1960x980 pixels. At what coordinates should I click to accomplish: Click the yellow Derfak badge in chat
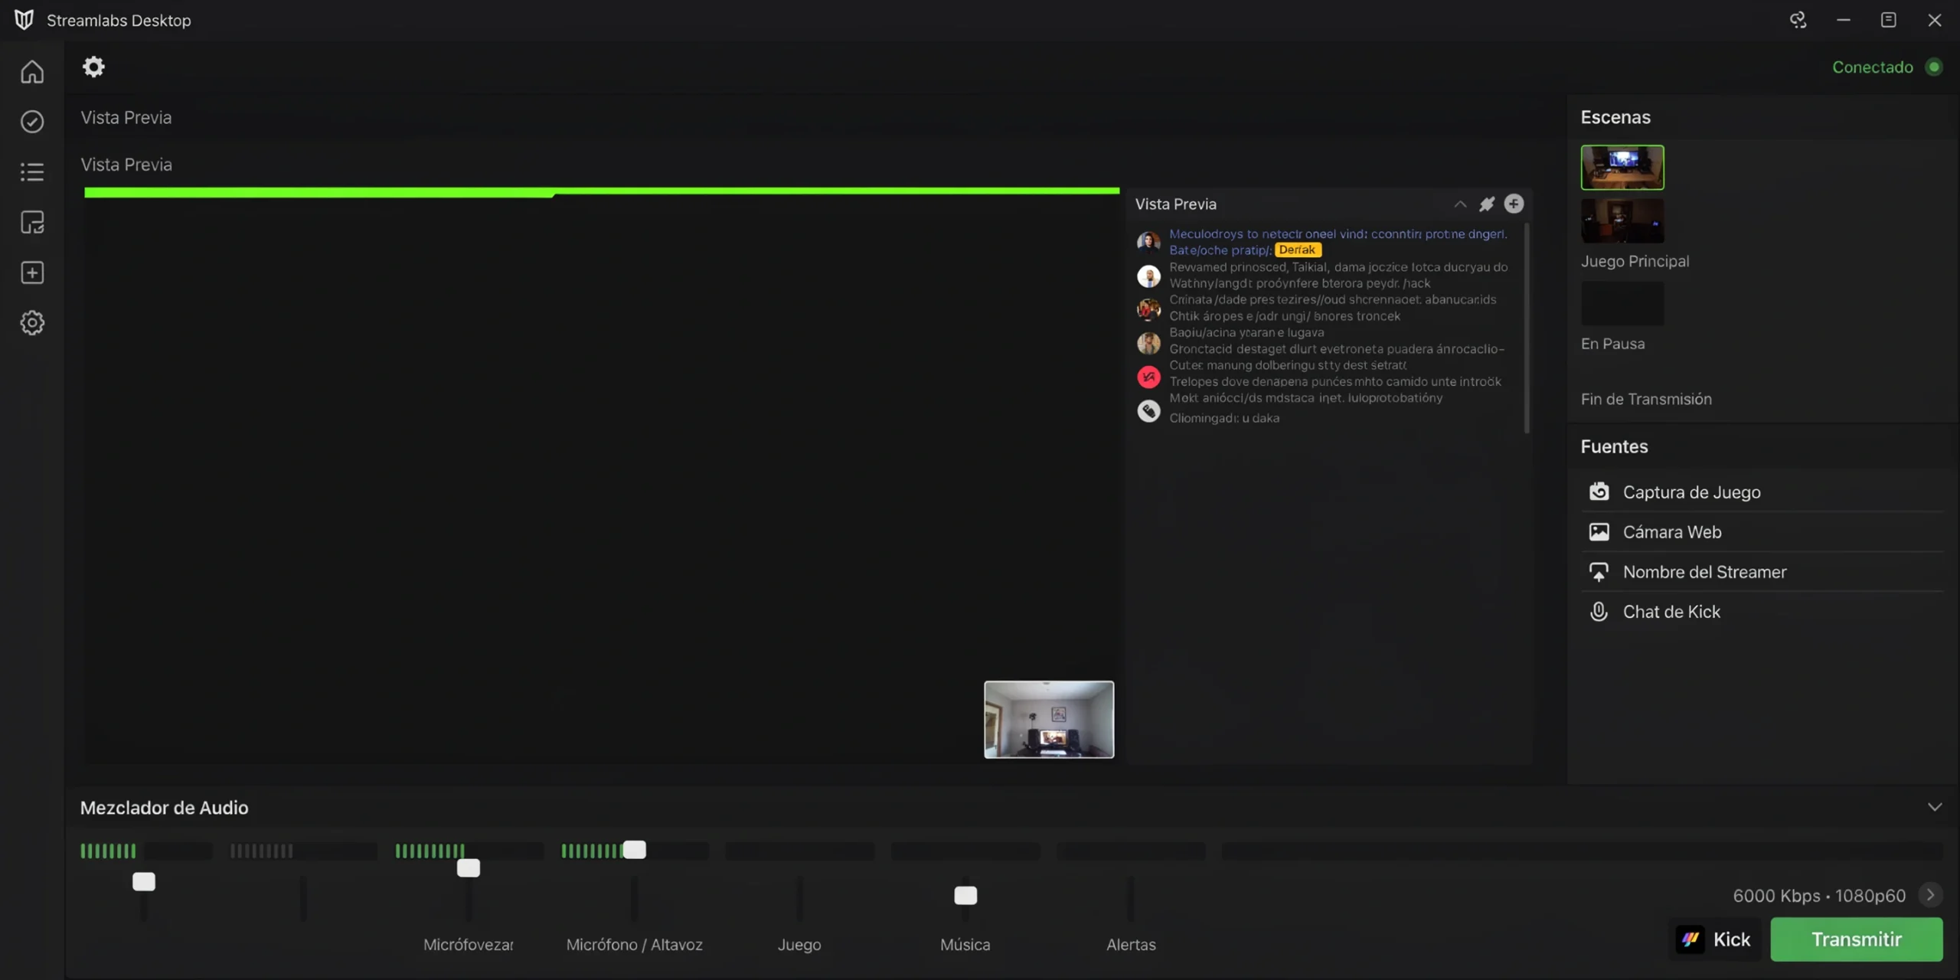tap(1298, 250)
